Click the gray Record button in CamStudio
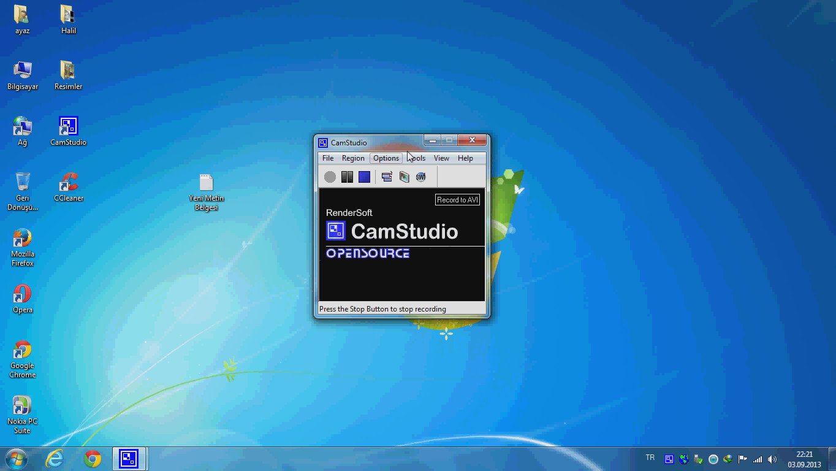 coord(330,177)
